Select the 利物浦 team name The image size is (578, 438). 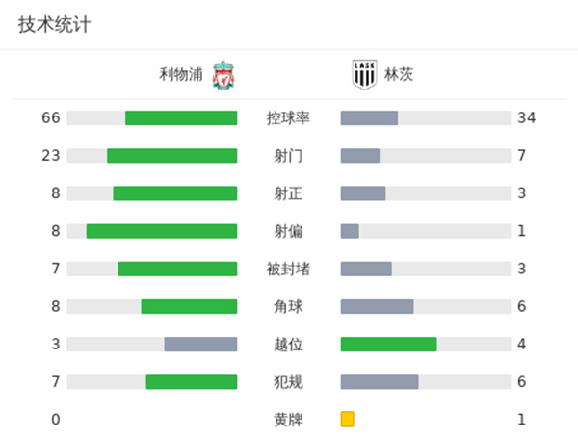182,74
